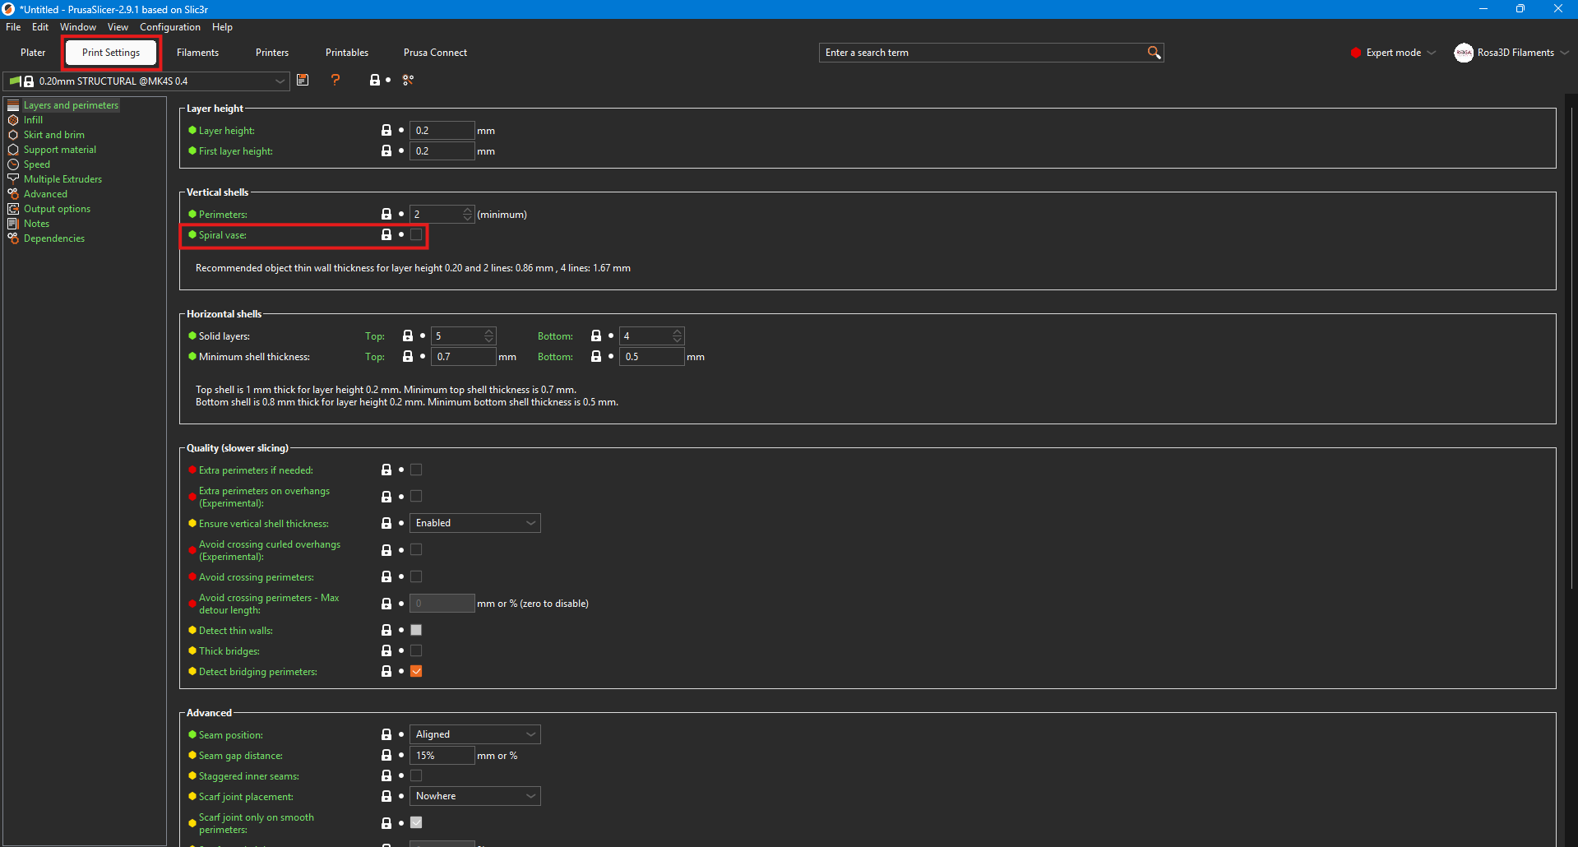Open the print preset dropdown 0.20mm STRUCTURAL
This screenshot has width=1578, height=847.
click(146, 81)
